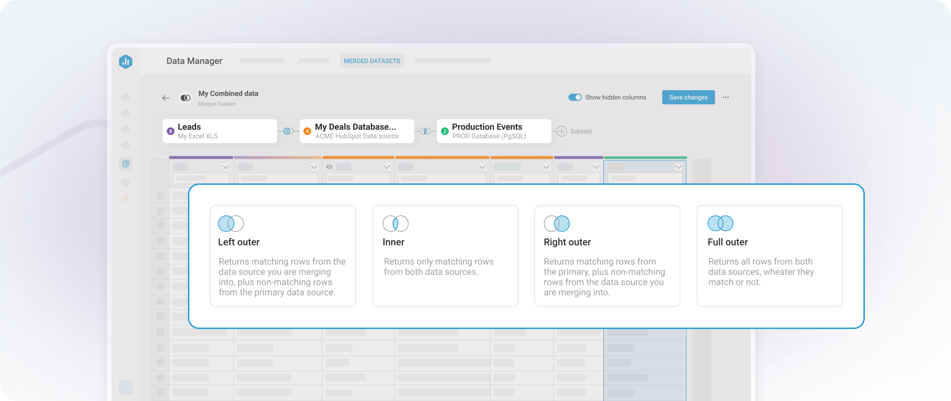Screen dimensions: 951x401
Task: Select the Inner join option card
Action: point(445,256)
